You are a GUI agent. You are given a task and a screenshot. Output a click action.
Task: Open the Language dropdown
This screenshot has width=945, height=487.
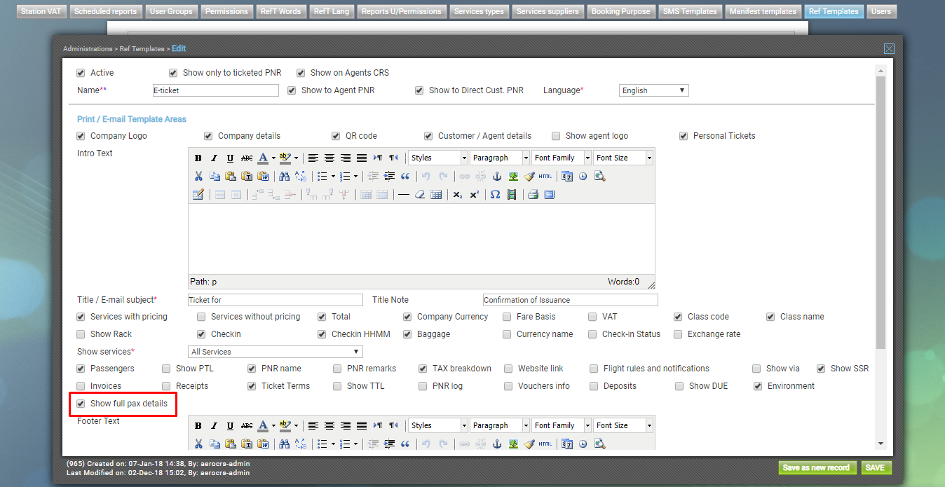pyautogui.click(x=654, y=90)
